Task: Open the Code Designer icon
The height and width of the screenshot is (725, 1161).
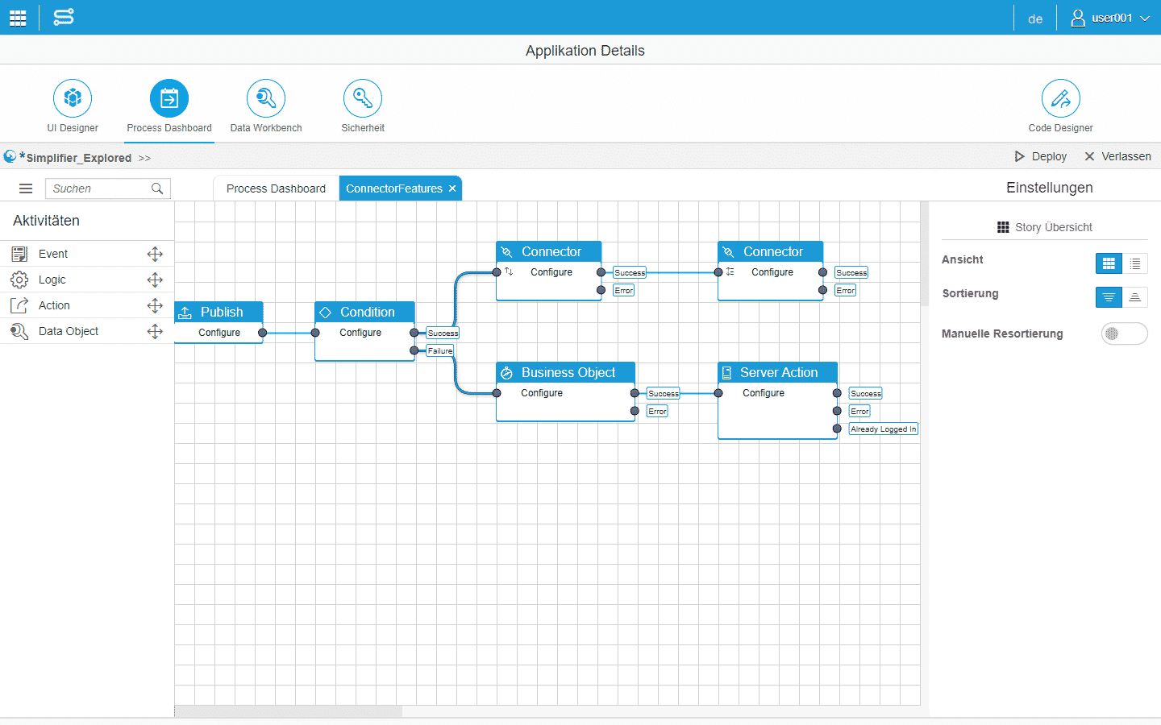Action: coord(1061,98)
